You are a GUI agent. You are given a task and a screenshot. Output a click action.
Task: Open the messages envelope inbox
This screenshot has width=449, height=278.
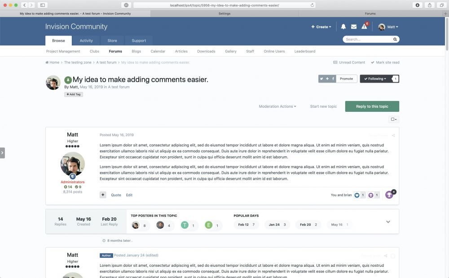pos(354,27)
